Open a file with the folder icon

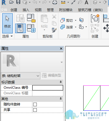tap(12, 2)
